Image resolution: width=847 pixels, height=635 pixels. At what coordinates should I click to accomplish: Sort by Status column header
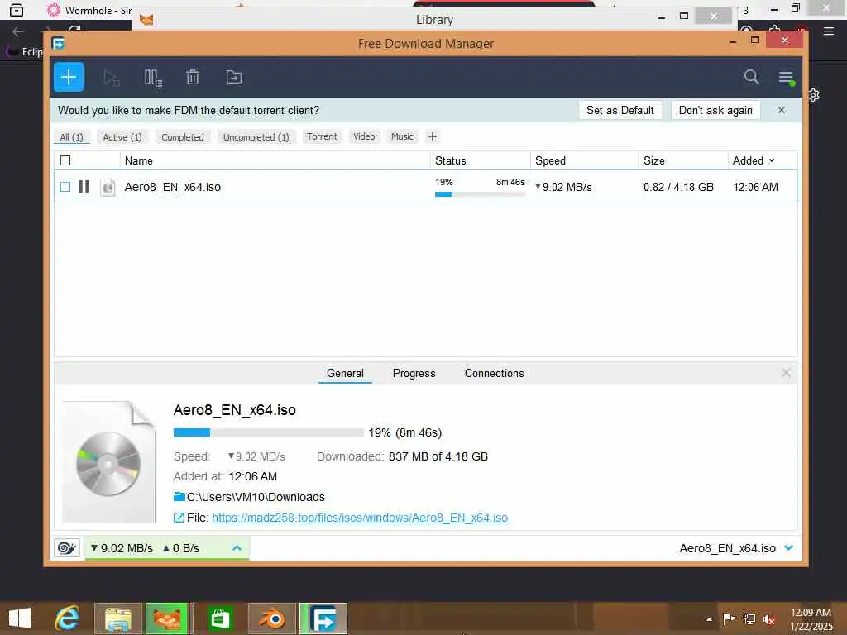(451, 160)
